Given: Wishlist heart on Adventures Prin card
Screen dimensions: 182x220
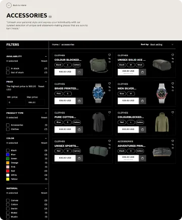Looking at the screenshot, I should [x=172, y=141].
